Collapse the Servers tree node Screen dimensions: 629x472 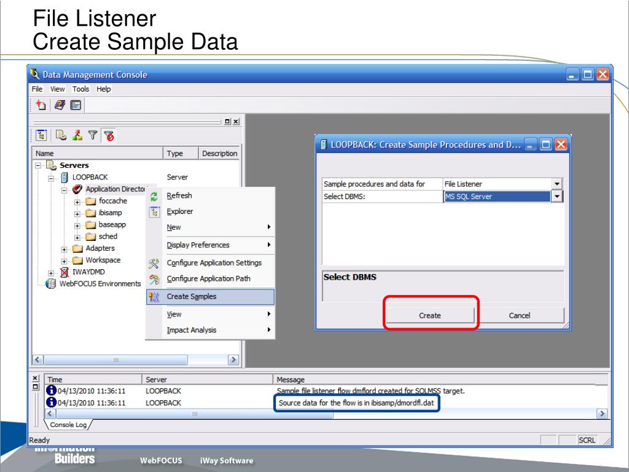pos(38,165)
